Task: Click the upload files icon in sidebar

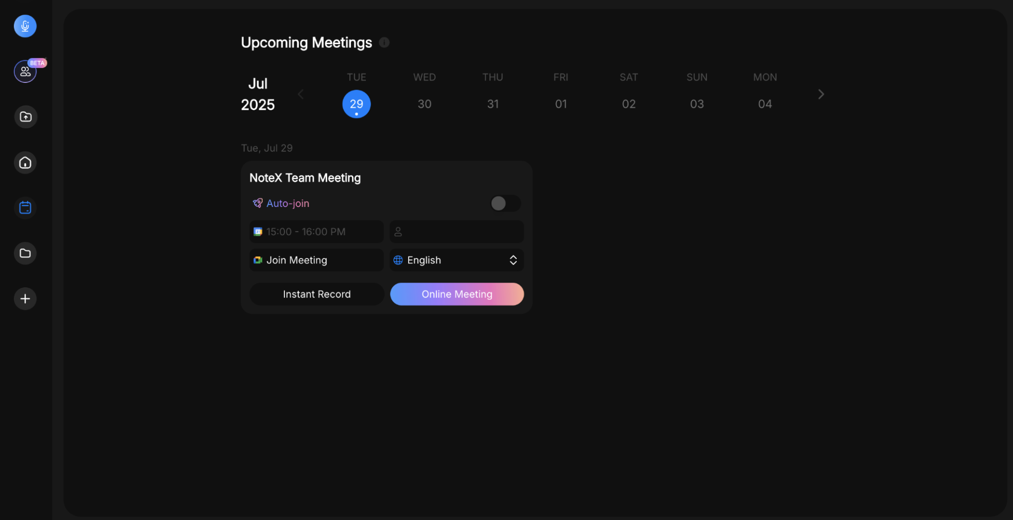Action: coord(25,116)
